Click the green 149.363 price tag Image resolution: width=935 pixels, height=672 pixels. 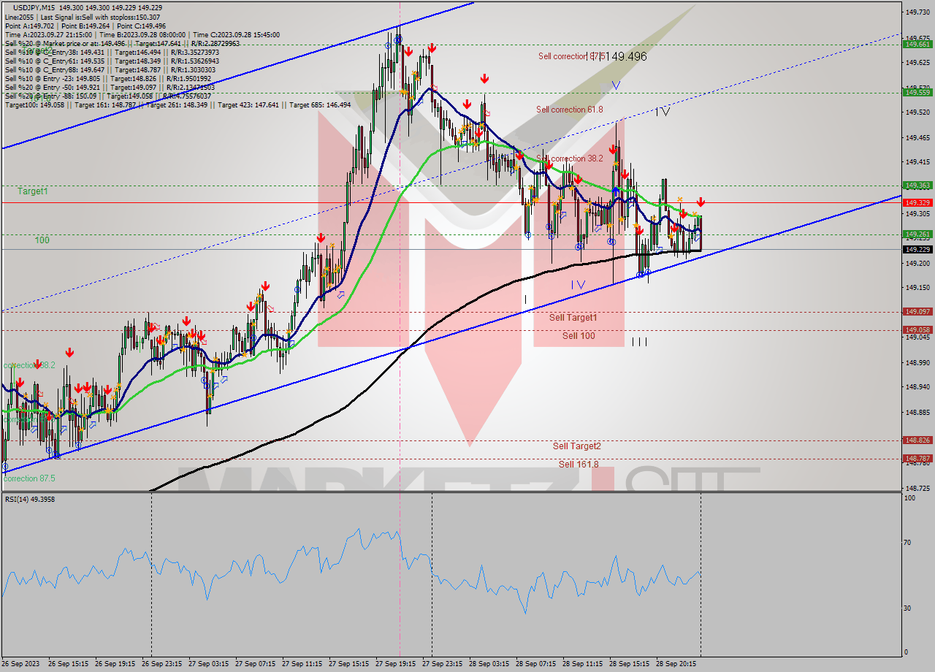917,186
